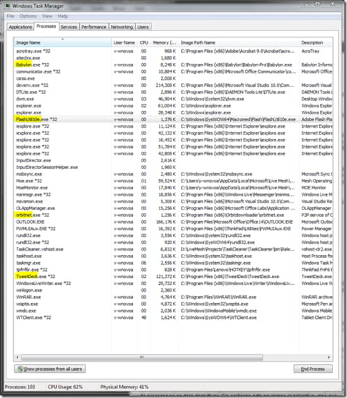Sort by Image Name column header

[x=62, y=42]
